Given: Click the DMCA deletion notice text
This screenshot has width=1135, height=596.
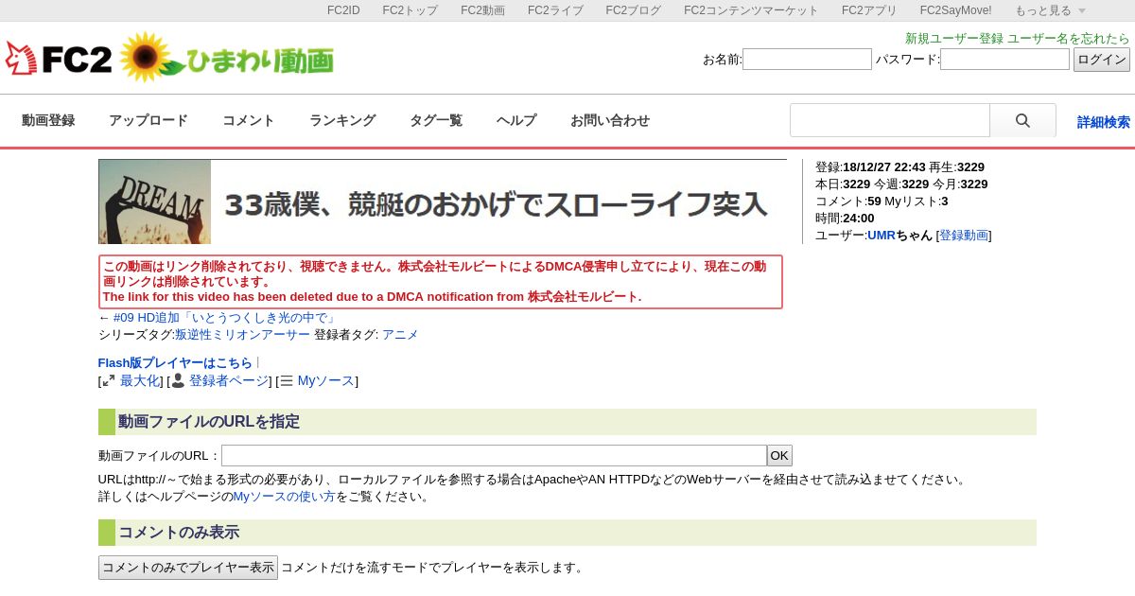Looking at the screenshot, I should pyautogui.click(x=441, y=282).
